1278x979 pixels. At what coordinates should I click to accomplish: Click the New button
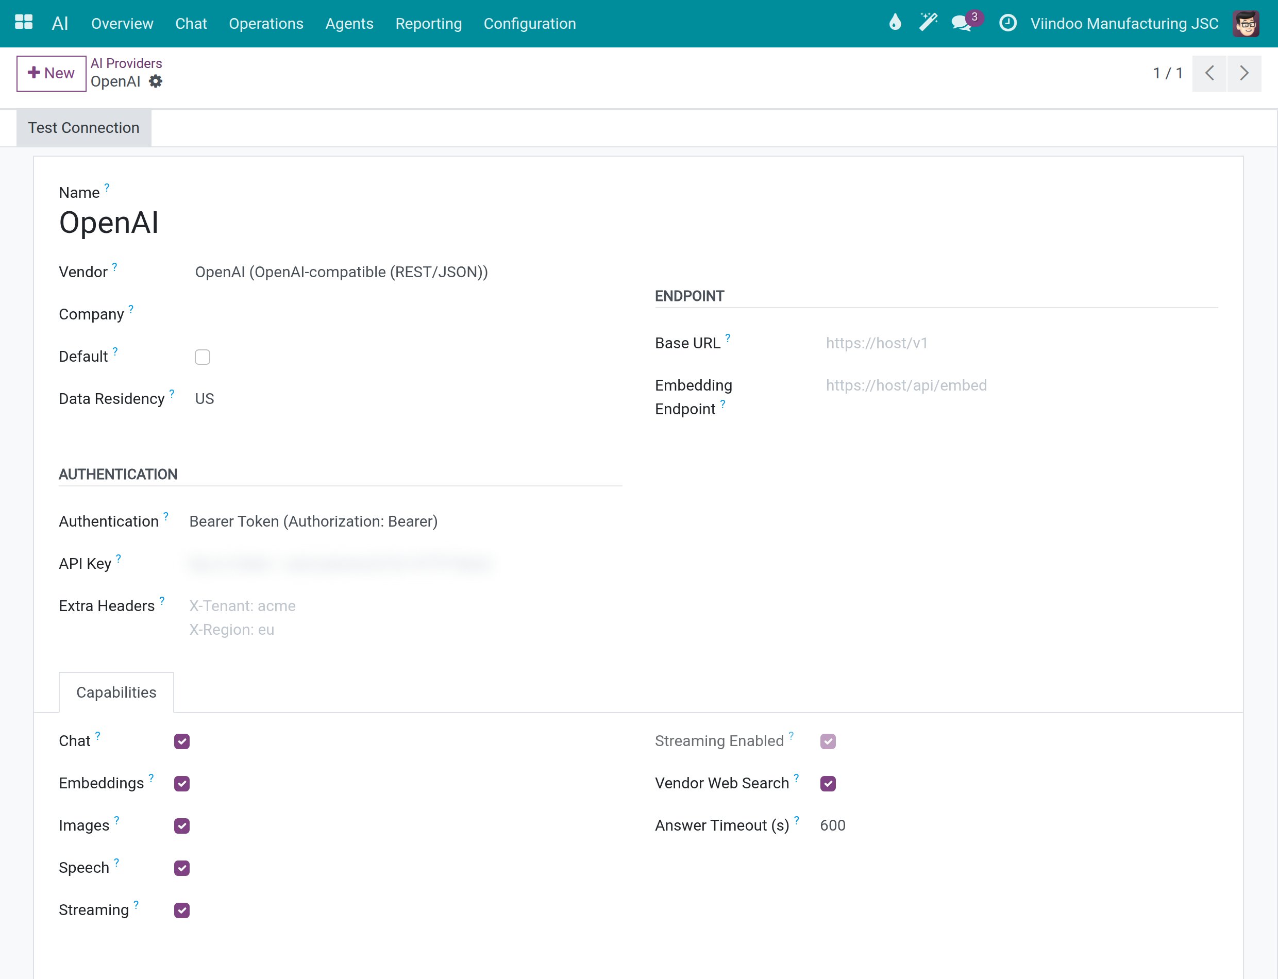pyautogui.click(x=52, y=73)
